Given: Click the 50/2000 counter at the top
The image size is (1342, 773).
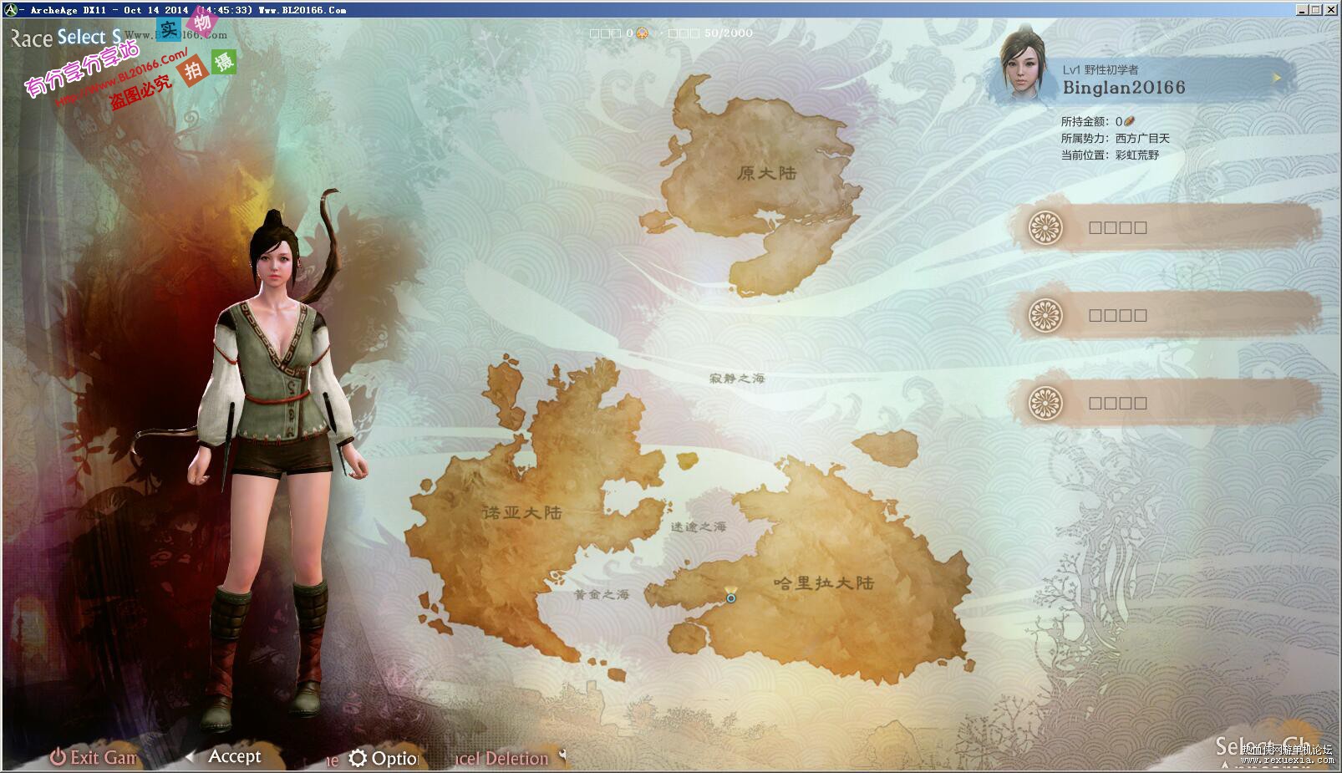Looking at the screenshot, I should tap(728, 33).
